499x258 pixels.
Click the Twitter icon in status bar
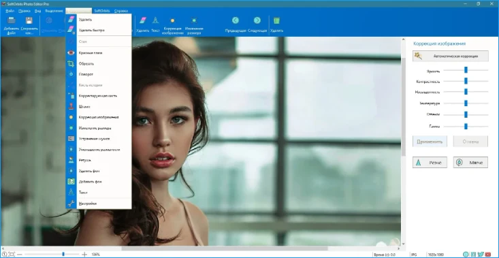coord(481,254)
